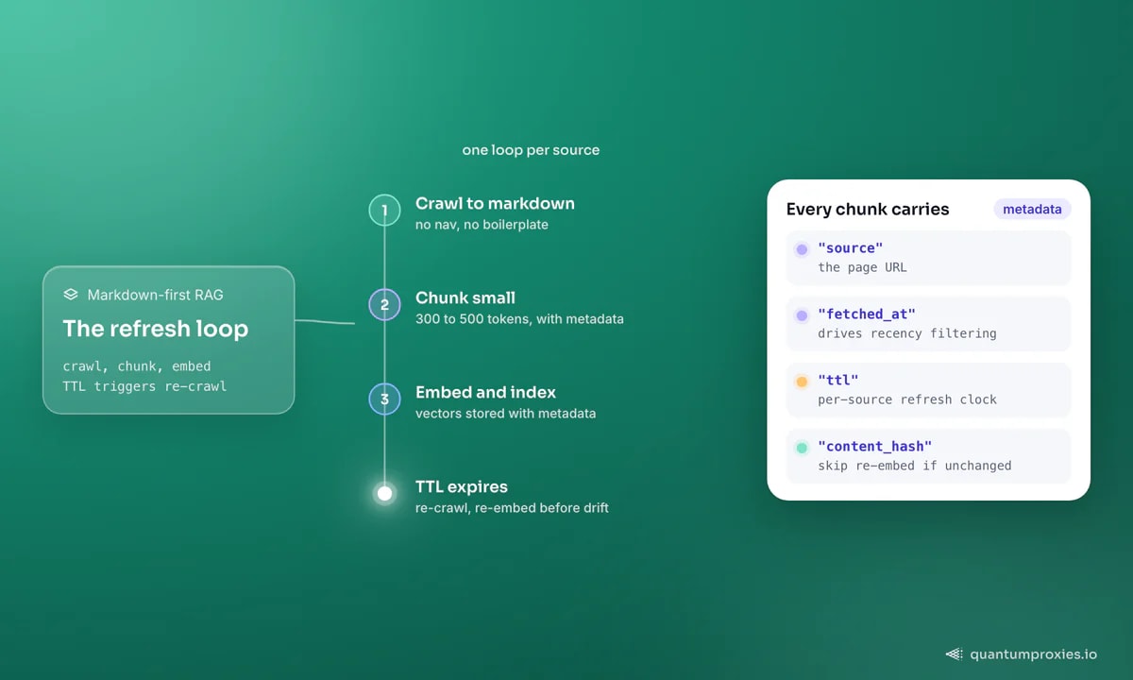This screenshot has width=1133, height=680.
Task: Click the "source" field name
Action: tap(851, 248)
